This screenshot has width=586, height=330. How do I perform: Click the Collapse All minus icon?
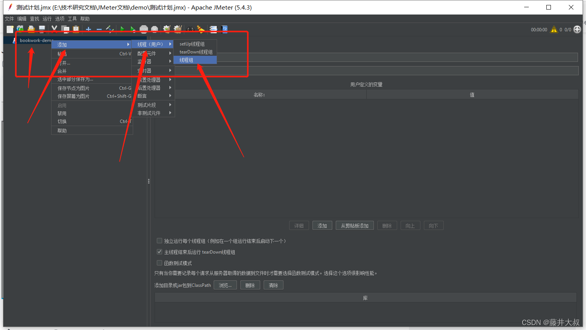tap(99, 29)
